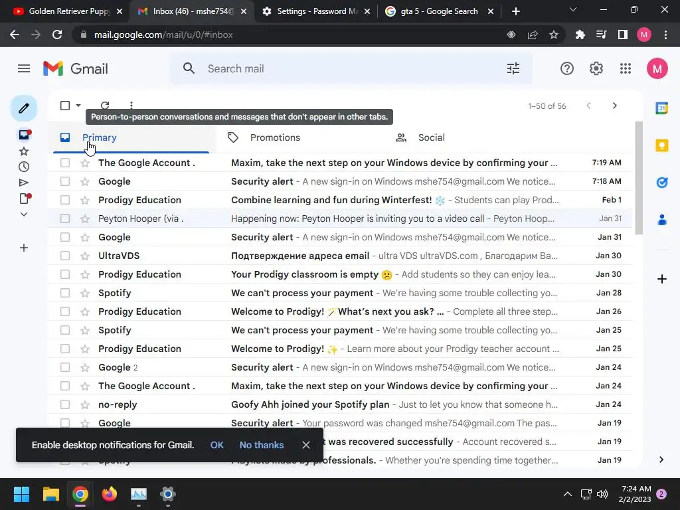Click No thanks on notification prompt
This screenshot has height=510, width=680.
coord(262,445)
